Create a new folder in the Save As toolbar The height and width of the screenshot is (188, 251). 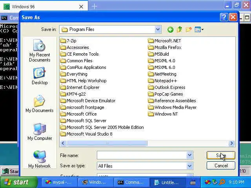pos(189,29)
